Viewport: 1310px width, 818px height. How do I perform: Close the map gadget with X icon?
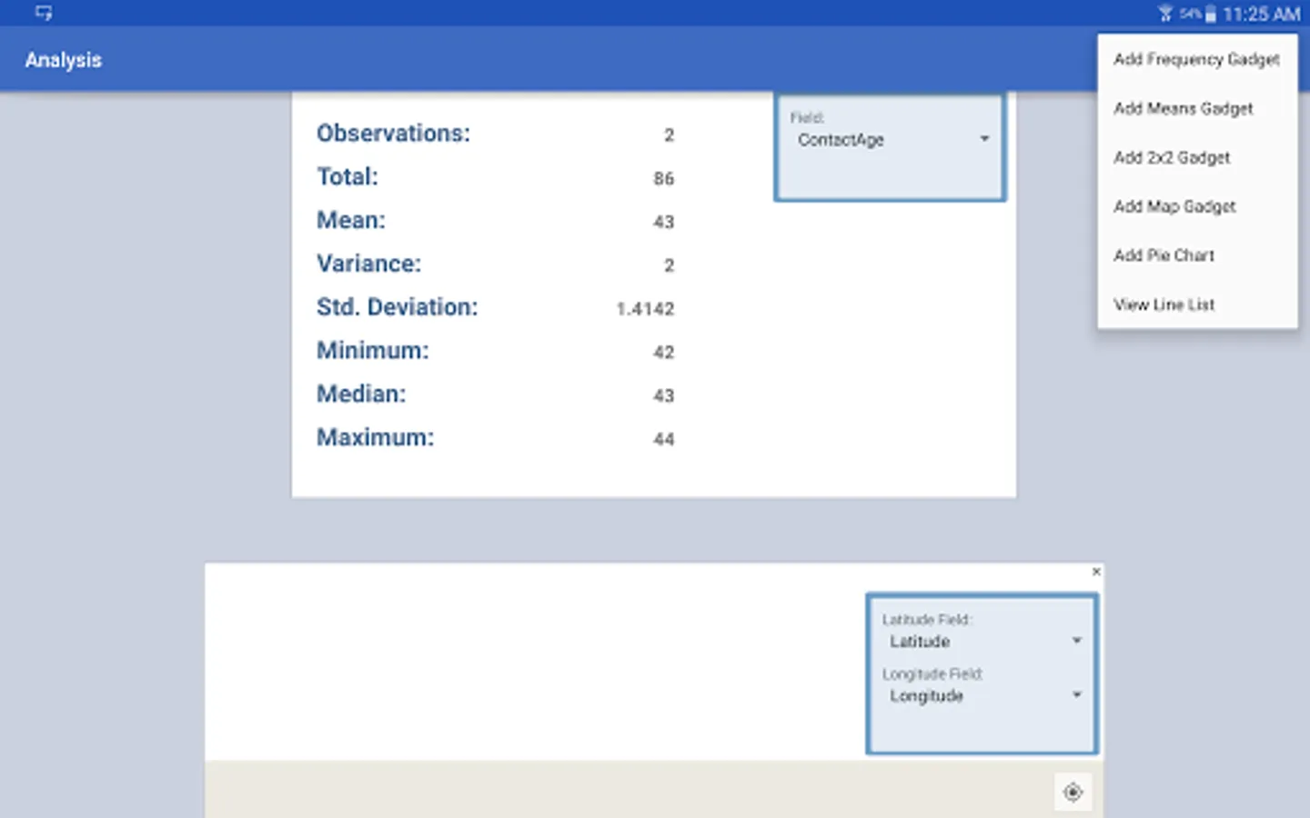coord(1096,572)
